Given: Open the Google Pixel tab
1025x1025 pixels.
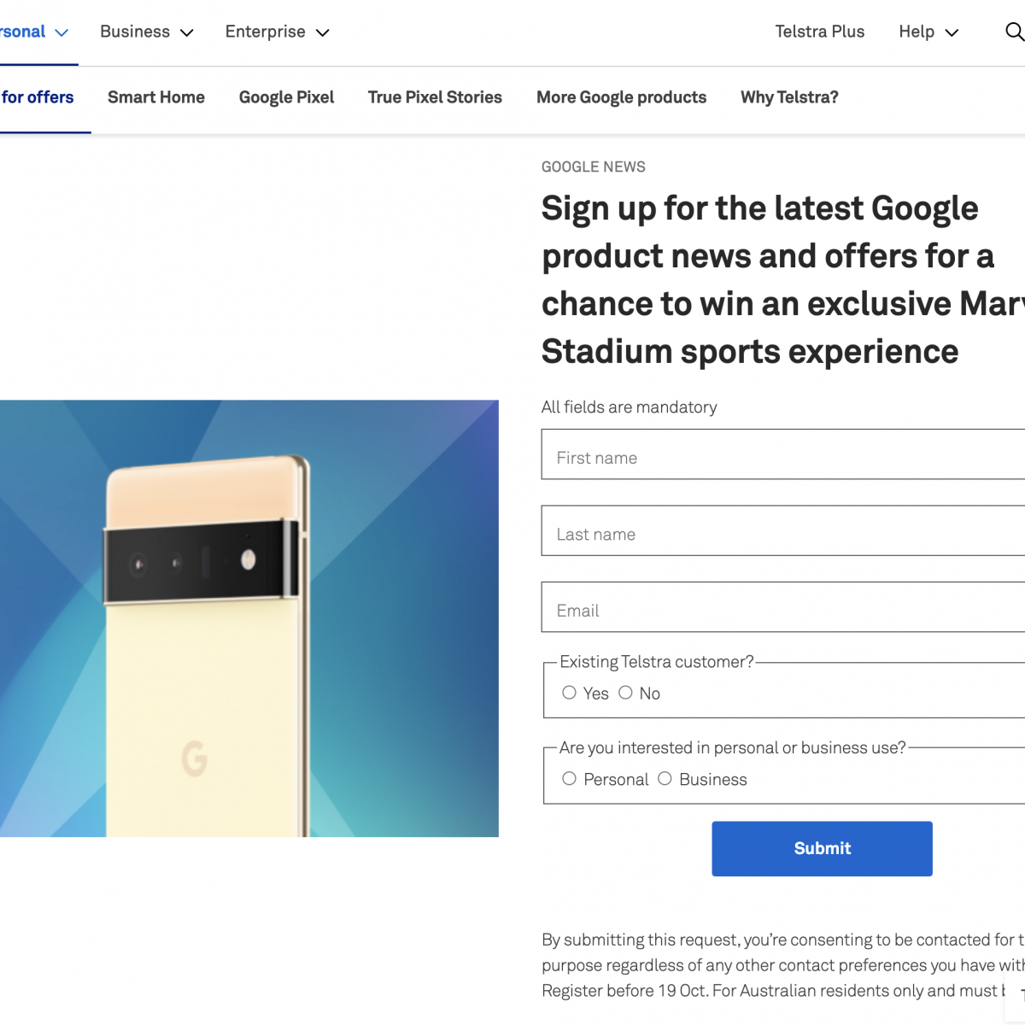Looking at the screenshot, I should (x=286, y=97).
